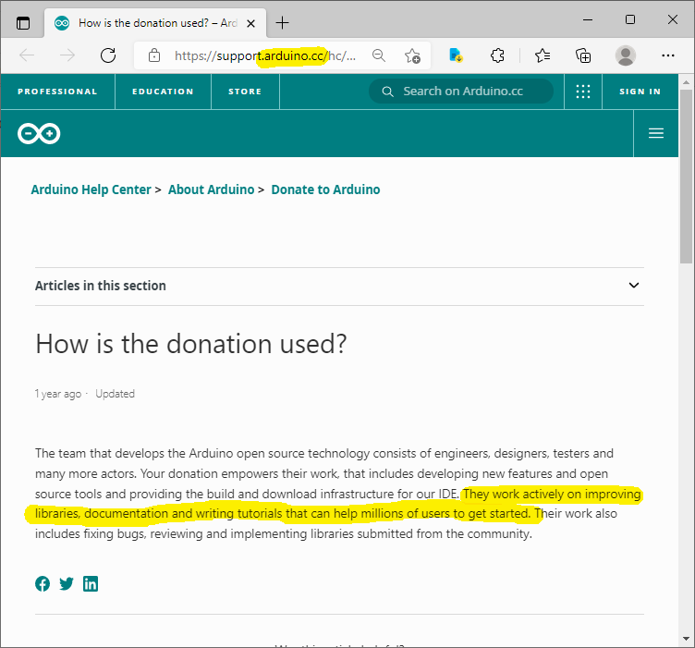Click the scrollbar down arrow
This screenshot has height=648, width=695.
[686, 639]
